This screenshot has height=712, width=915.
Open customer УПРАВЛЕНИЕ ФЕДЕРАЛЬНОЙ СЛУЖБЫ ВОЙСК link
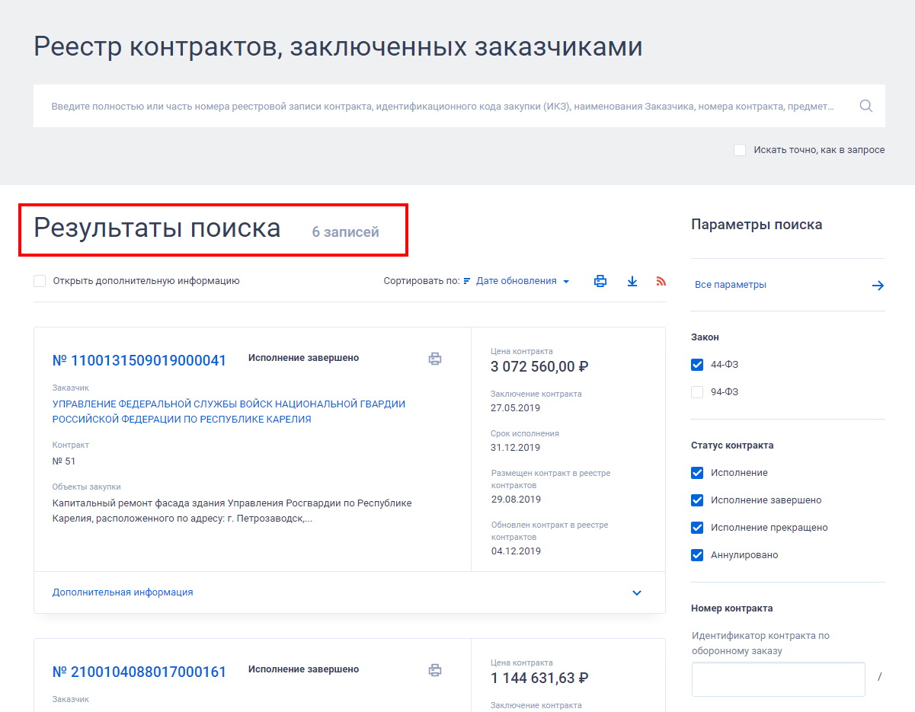[x=229, y=412]
